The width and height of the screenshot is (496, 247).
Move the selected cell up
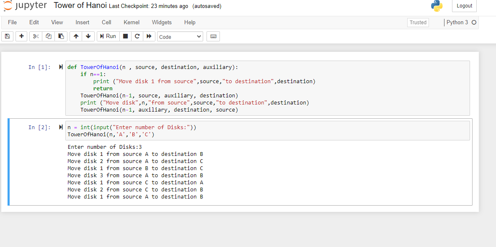pyautogui.click(x=76, y=36)
